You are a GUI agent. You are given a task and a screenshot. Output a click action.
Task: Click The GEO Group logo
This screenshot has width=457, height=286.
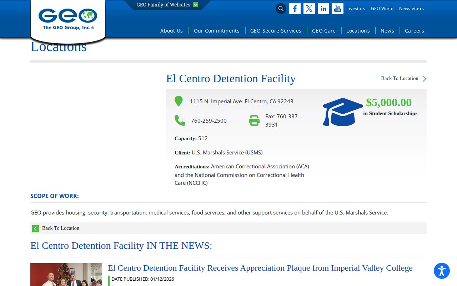(x=68, y=19)
